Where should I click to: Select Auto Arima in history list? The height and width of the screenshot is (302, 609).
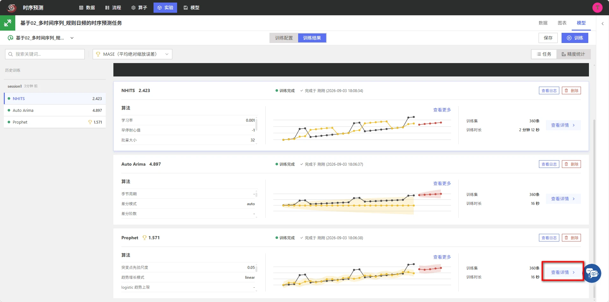pos(55,110)
